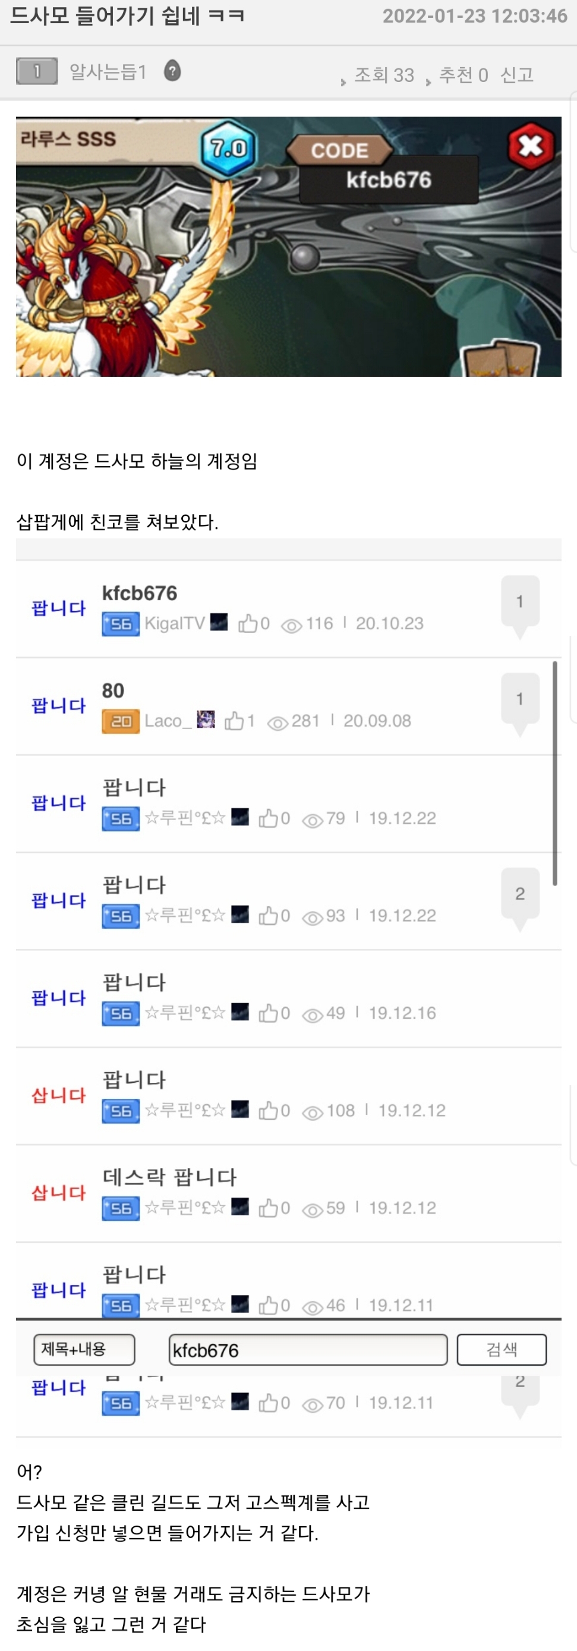Close the game screenshot with red X

tap(530, 147)
